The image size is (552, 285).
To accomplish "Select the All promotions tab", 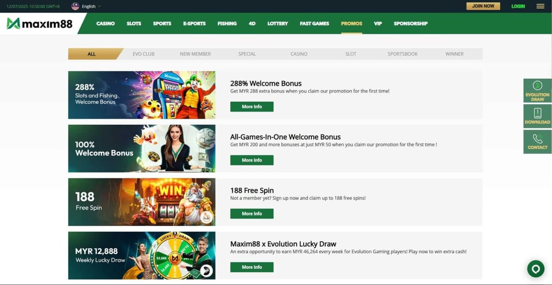I will coord(92,54).
